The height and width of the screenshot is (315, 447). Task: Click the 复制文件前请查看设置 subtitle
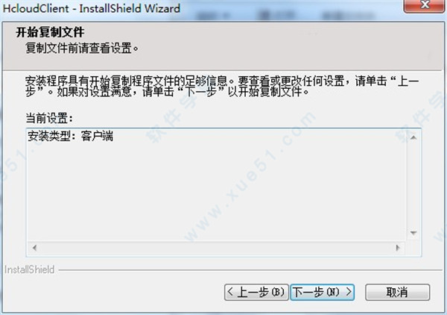pyautogui.click(x=82, y=48)
